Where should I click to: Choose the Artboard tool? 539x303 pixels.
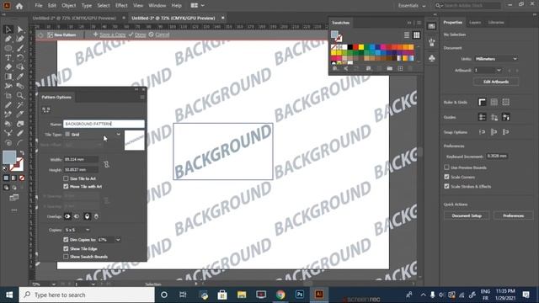[x=8, y=95]
